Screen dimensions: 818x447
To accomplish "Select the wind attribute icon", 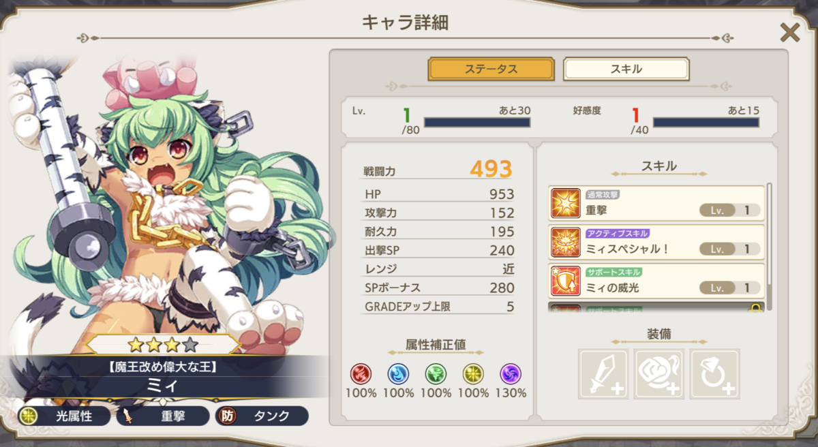I will (436, 373).
